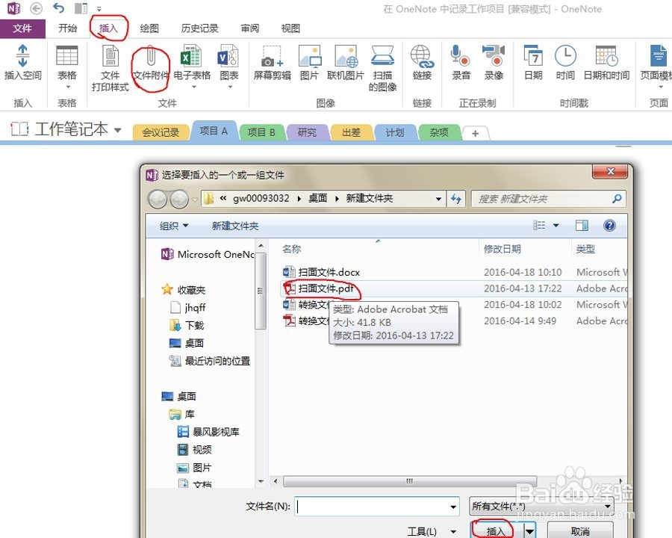
Task: Click the horizontal scrollbar in file list
Action: (409, 481)
